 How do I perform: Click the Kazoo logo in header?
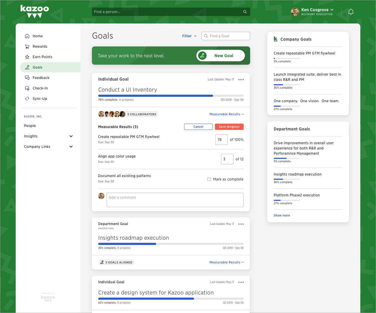click(35, 12)
